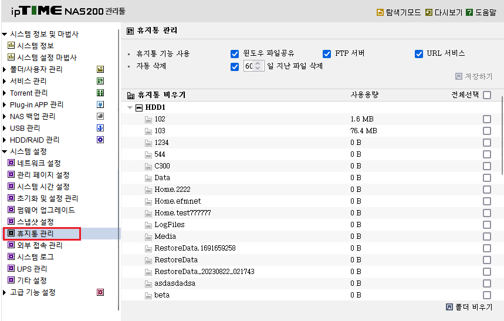Click Home.test777777 folder name
504x321 pixels.
(x=182, y=213)
